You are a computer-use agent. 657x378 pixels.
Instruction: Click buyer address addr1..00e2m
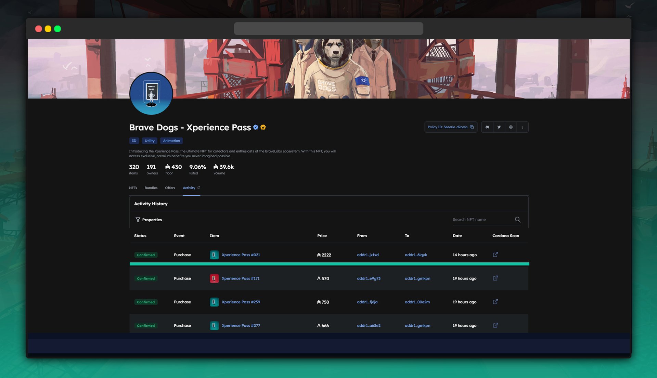(x=417, y=302)
